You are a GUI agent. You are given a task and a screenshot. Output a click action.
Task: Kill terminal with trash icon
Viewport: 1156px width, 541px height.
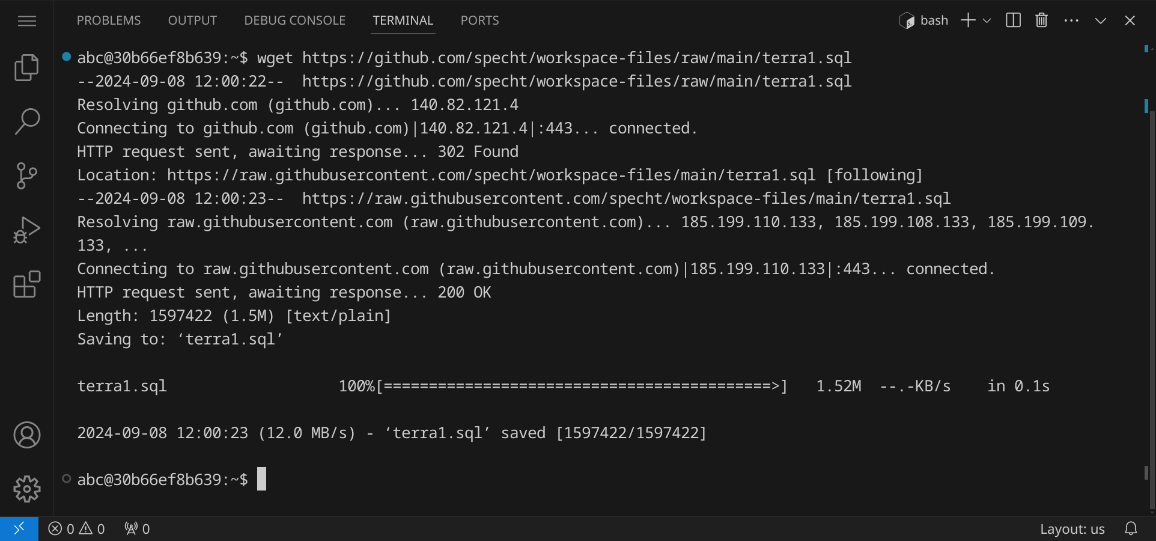pyautogui.click(x=1041, y=20)
